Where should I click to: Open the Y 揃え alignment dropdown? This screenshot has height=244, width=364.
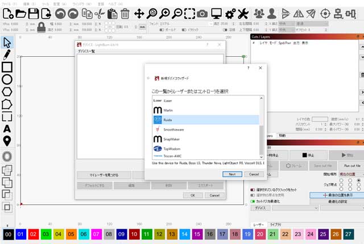tap(287, 30)
